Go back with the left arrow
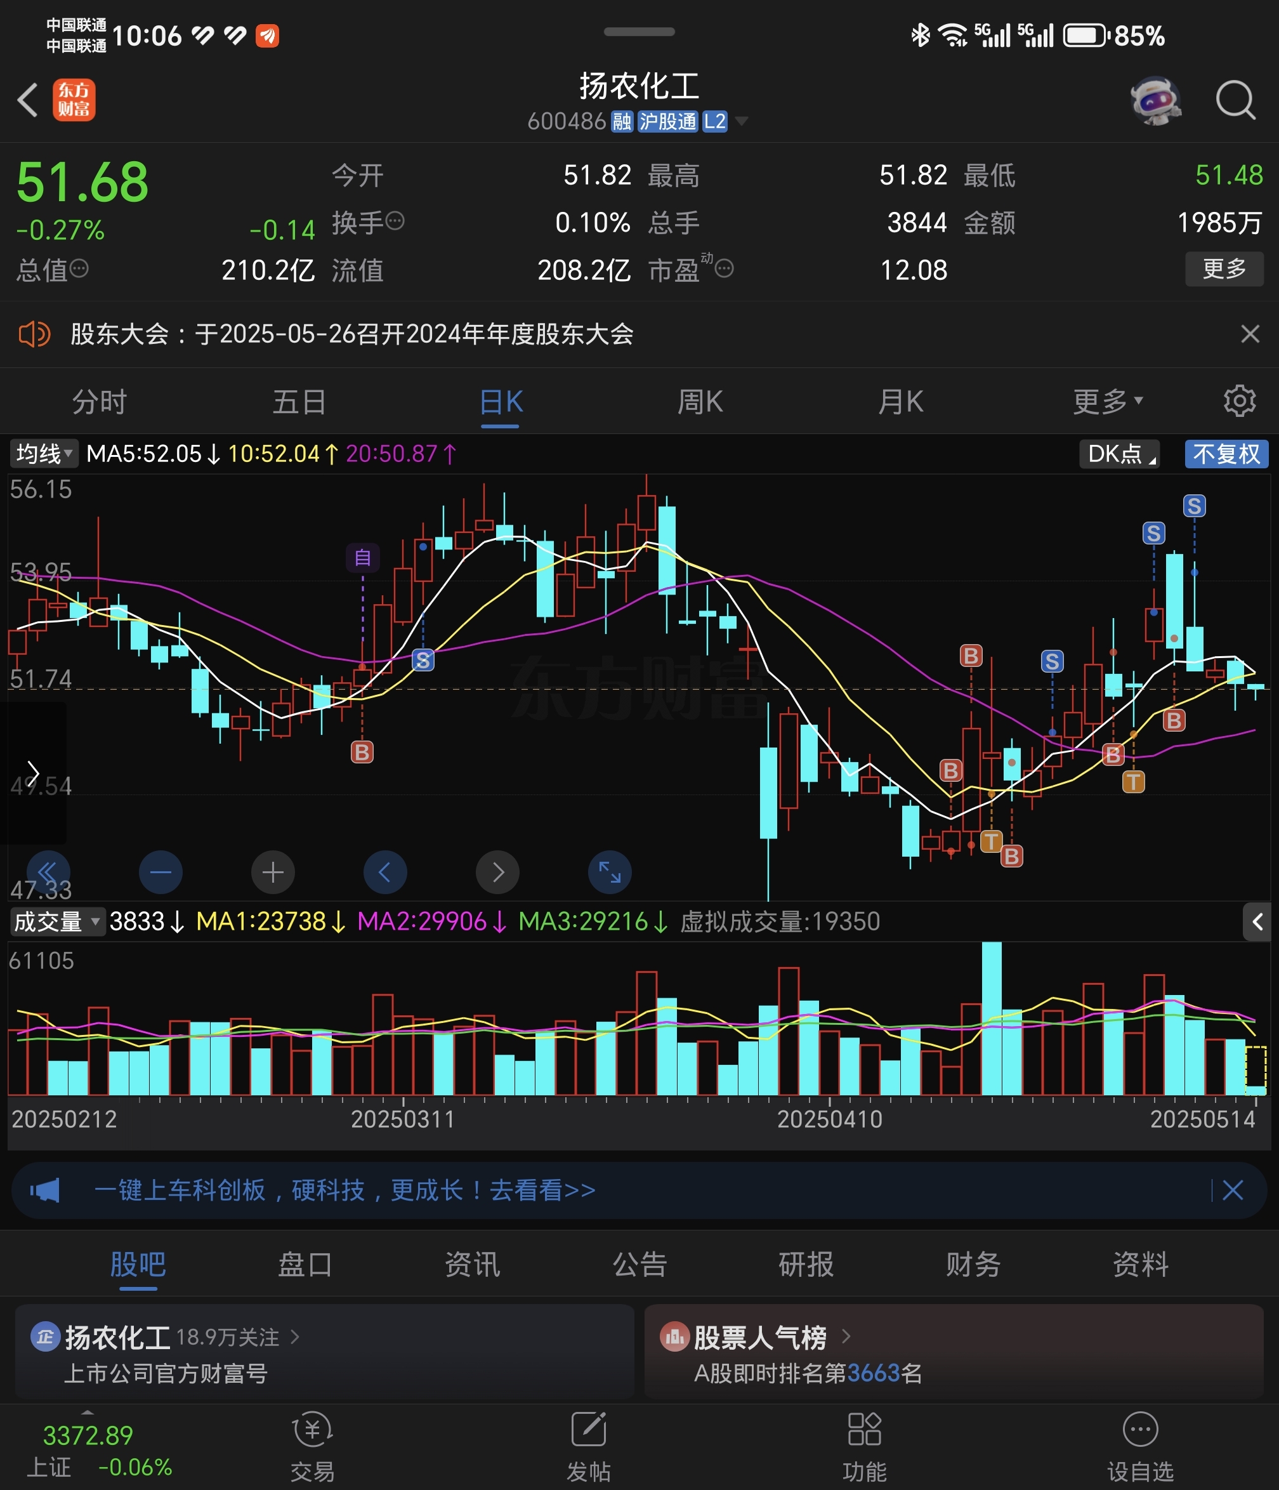The height and width of the screenshot is (1490, 1279). [x=27, y=100]
